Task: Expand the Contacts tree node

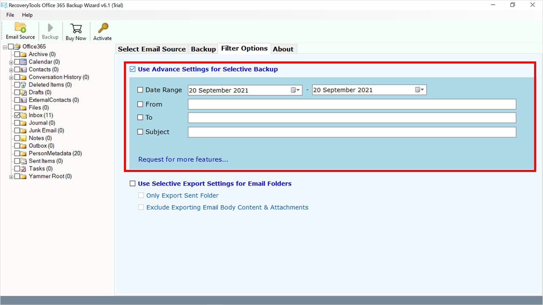Action: click(x=11, y=69)
